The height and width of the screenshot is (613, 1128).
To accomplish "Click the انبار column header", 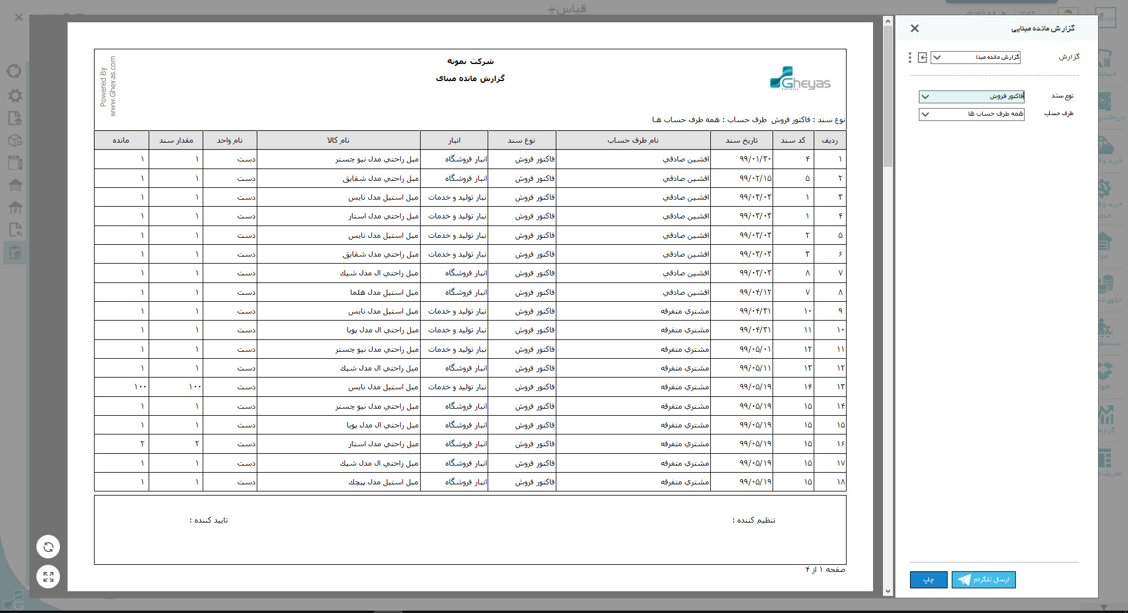I will [x=454, y=140].
